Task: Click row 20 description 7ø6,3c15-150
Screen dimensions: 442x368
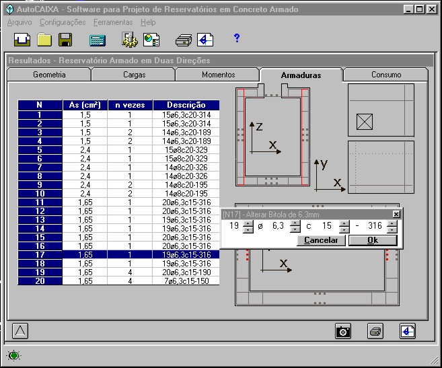Action: click(186, 281)
